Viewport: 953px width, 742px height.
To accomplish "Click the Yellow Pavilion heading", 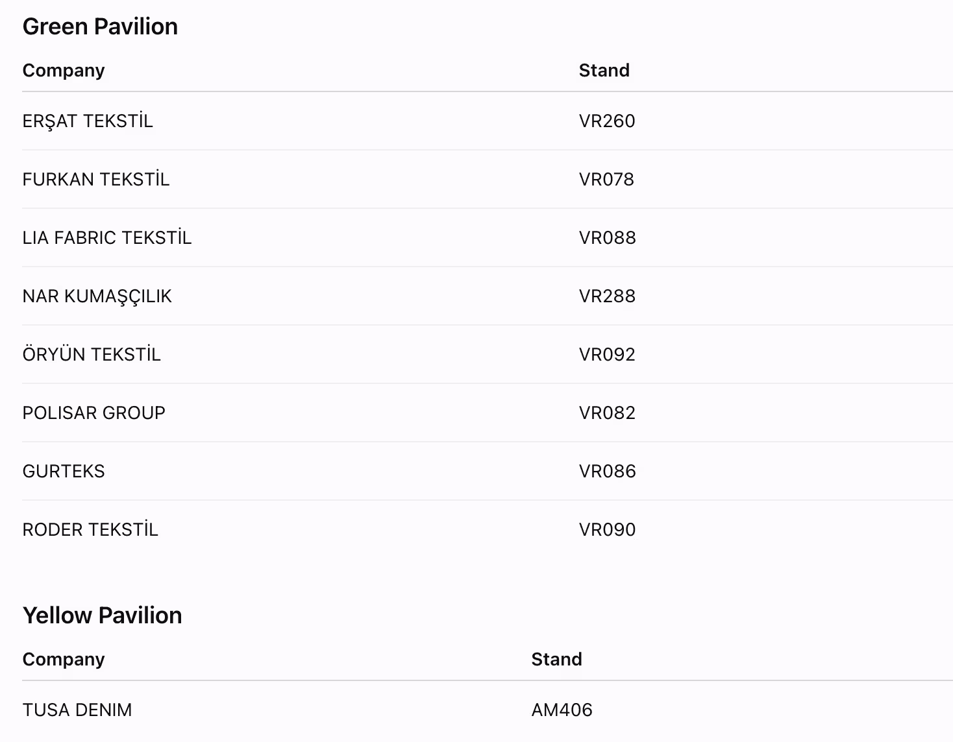I will [103, 616].
